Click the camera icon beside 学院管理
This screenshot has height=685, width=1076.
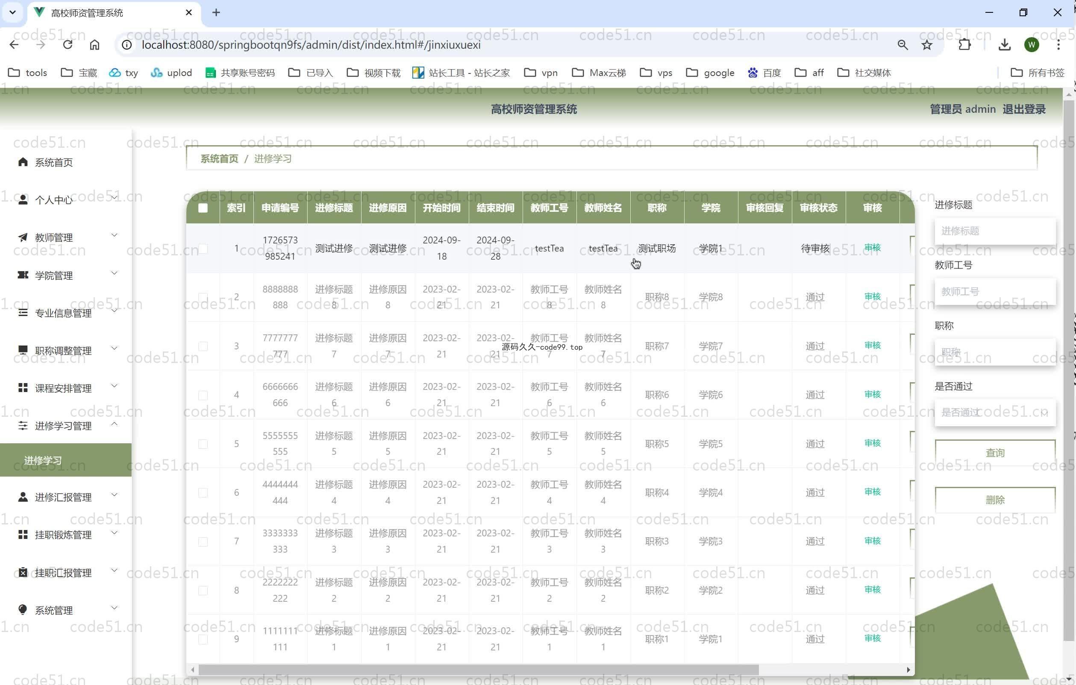coord(23,275)
